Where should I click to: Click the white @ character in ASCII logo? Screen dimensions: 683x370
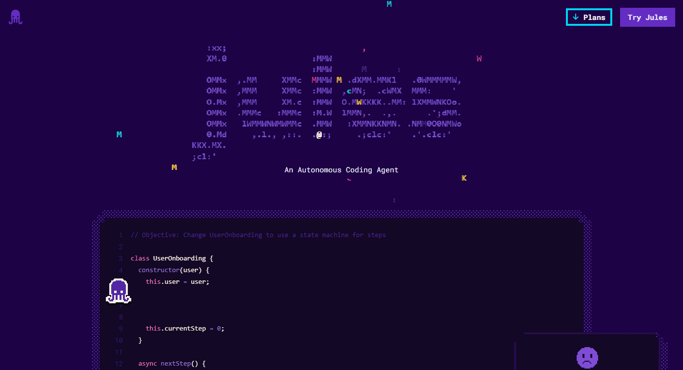[x=319, y=135]
